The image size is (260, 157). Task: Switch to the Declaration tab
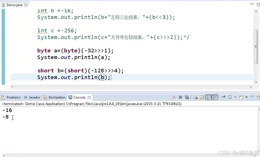54,97
